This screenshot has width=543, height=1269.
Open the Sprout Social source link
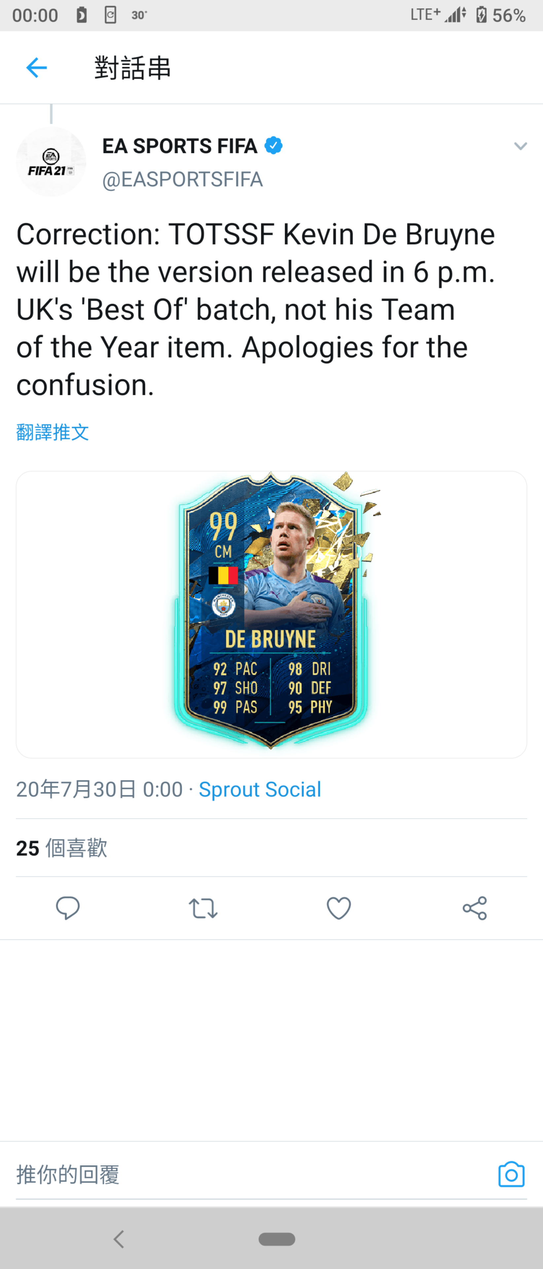coord(260,789)
